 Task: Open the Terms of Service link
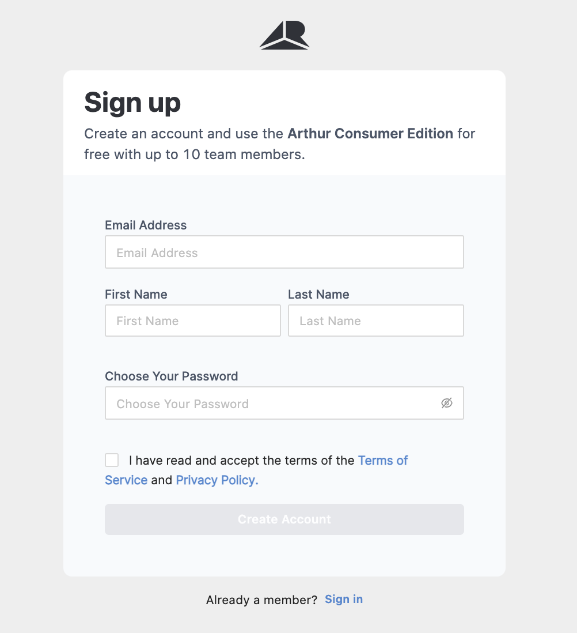click(382, 461)
